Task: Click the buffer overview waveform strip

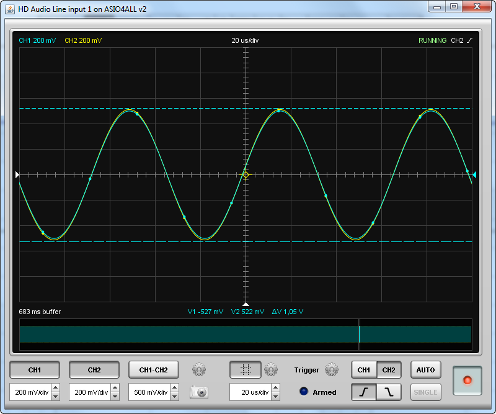Action: click(x=246, y=334)
